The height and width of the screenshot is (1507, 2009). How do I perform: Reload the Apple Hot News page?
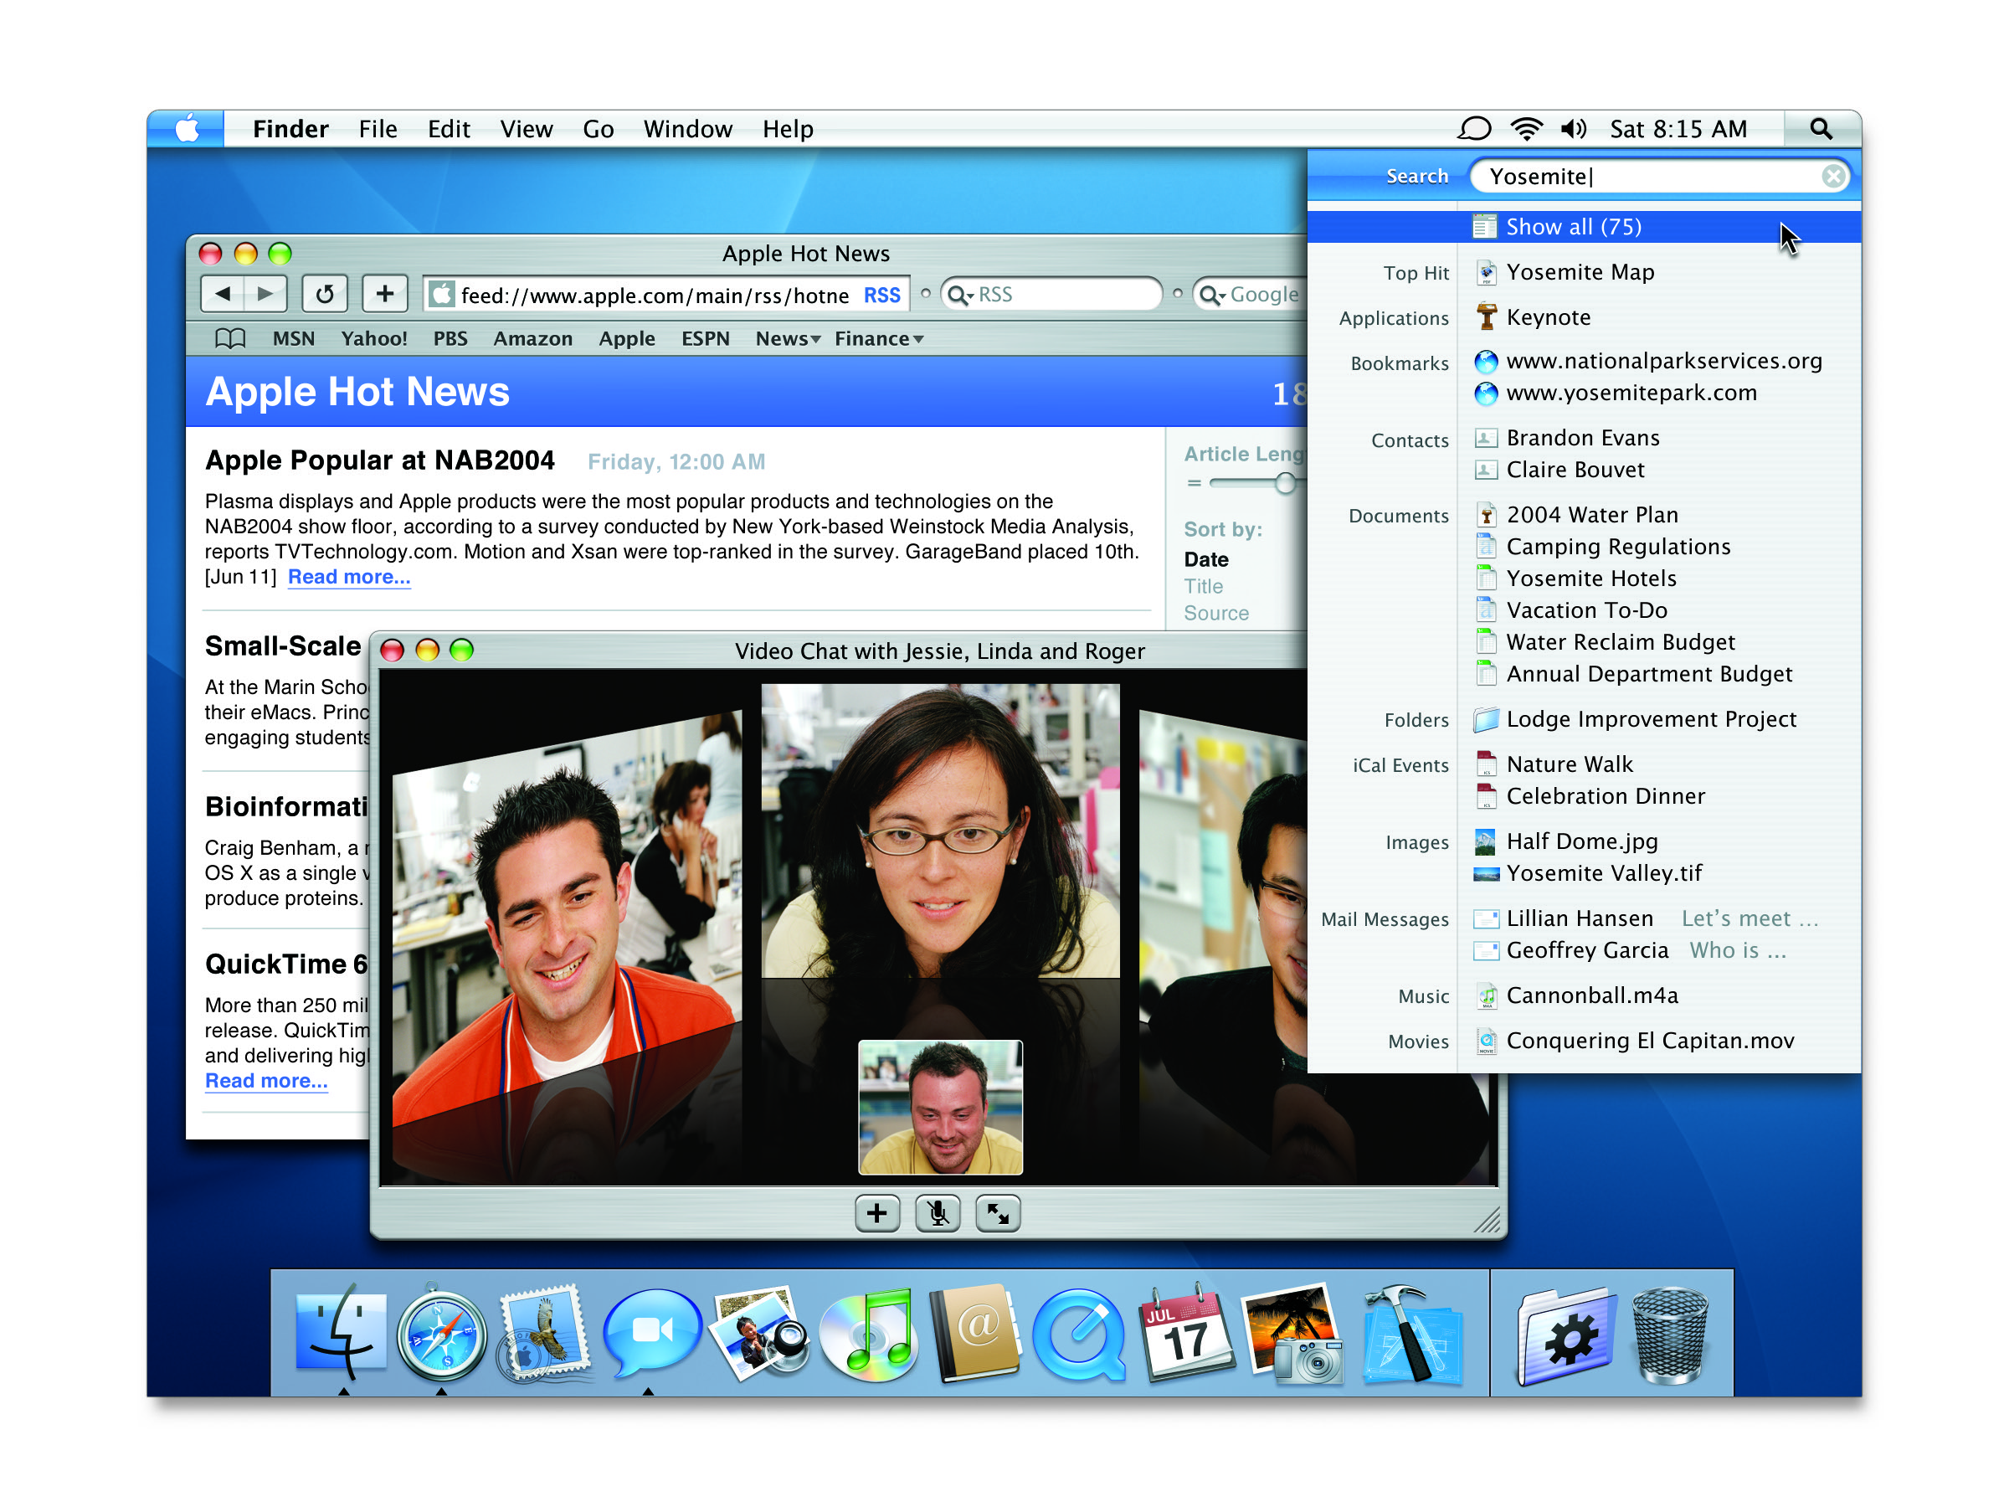pyautogui.click(x=324, y=295)
